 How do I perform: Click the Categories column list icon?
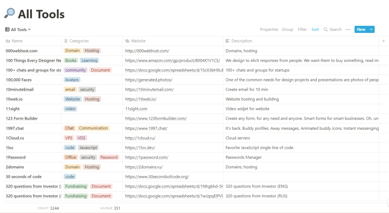(65, 41)
